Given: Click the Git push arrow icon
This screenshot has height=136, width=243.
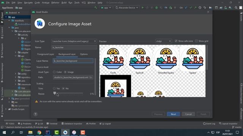Looking at the screenshot, I should [195, 8].
